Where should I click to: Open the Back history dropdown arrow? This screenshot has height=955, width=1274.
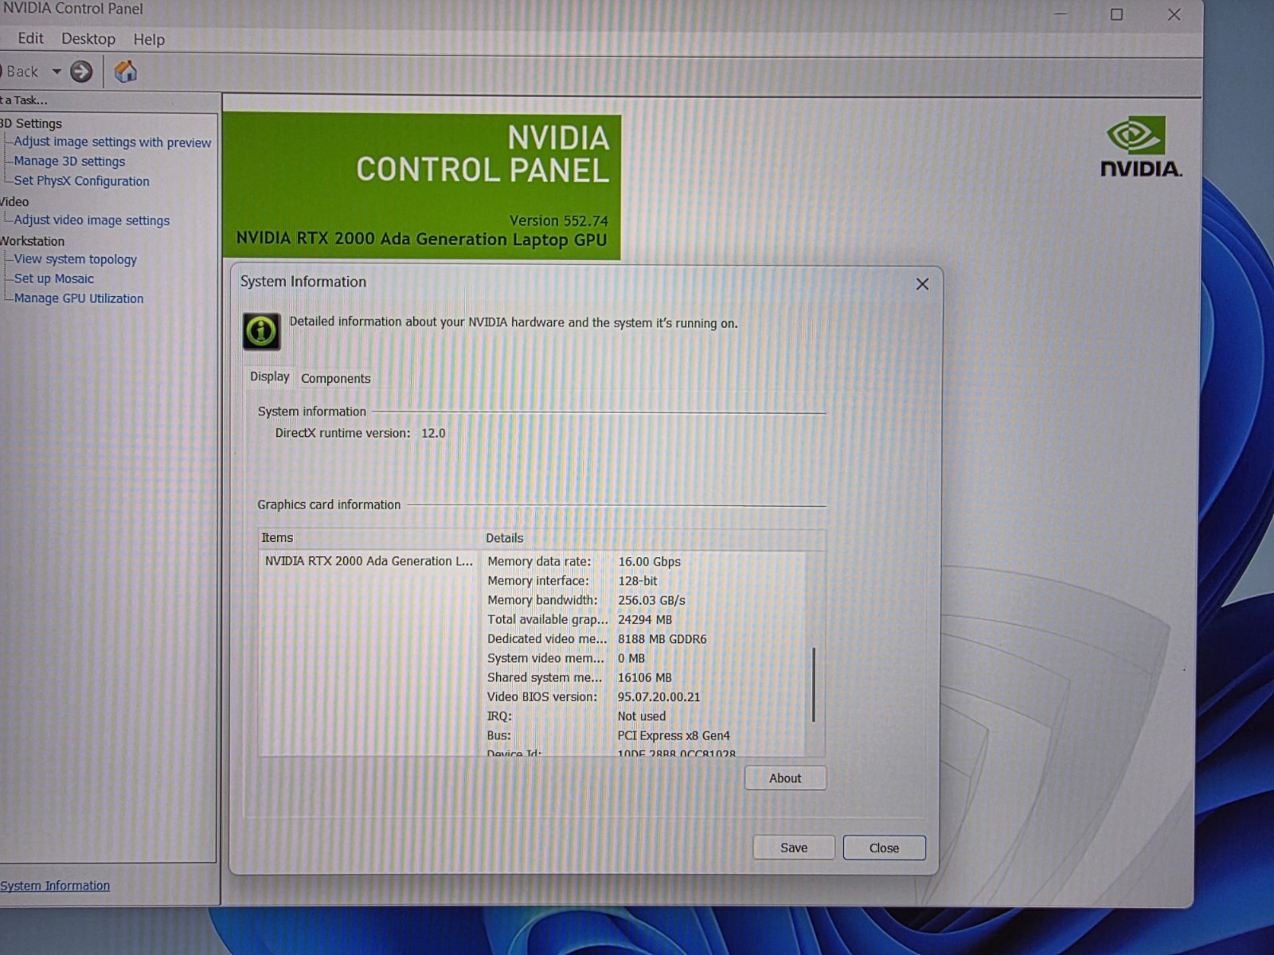coord(57,72)
